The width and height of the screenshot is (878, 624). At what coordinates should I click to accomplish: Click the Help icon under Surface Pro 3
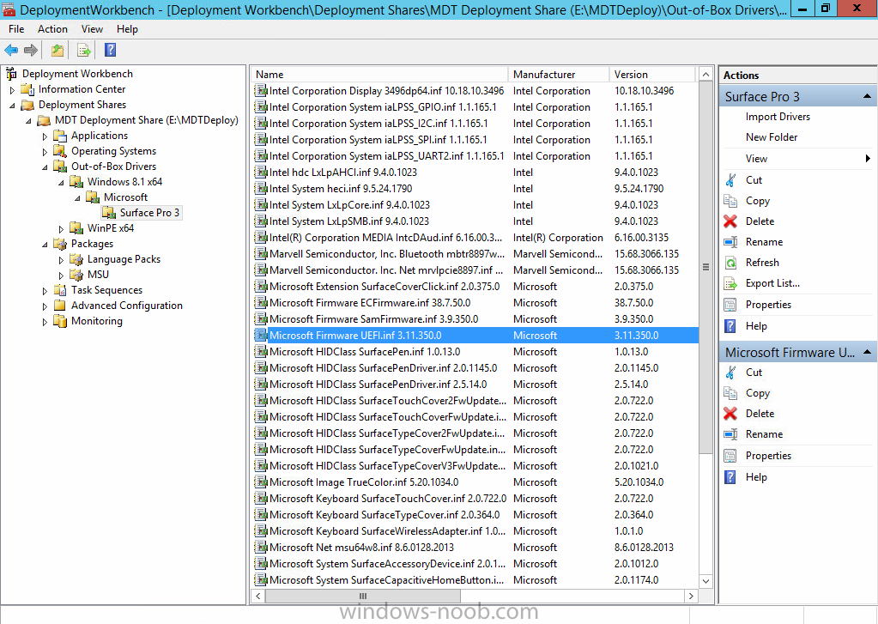pyautogui.click(x=730, y=326)
